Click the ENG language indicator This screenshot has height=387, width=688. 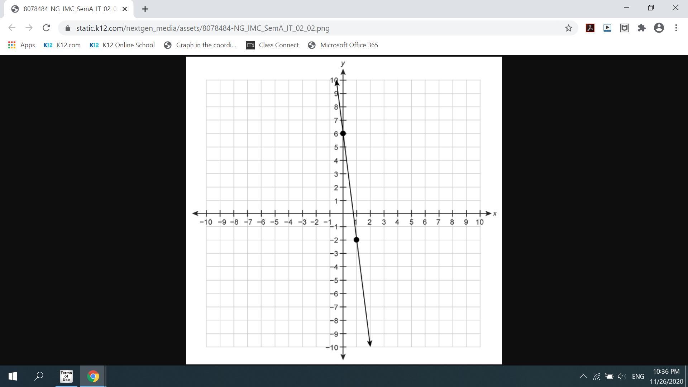pyautogui.click(x=638, y=376)
